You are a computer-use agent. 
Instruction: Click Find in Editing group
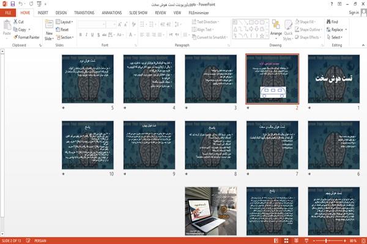coord(332,22)
